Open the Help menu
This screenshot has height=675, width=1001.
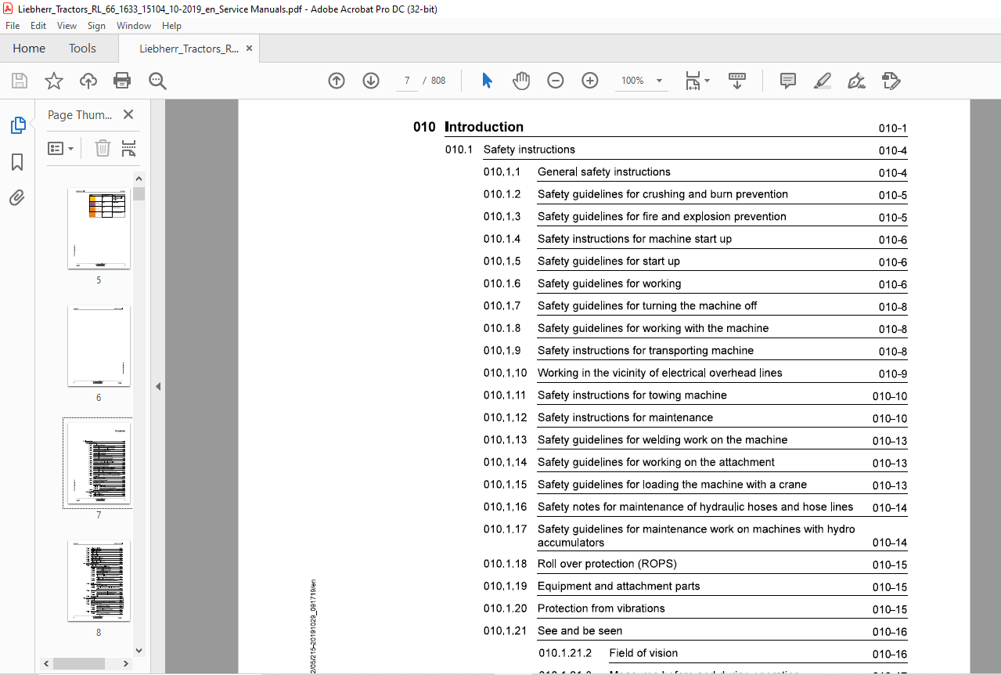coord(171,26)
